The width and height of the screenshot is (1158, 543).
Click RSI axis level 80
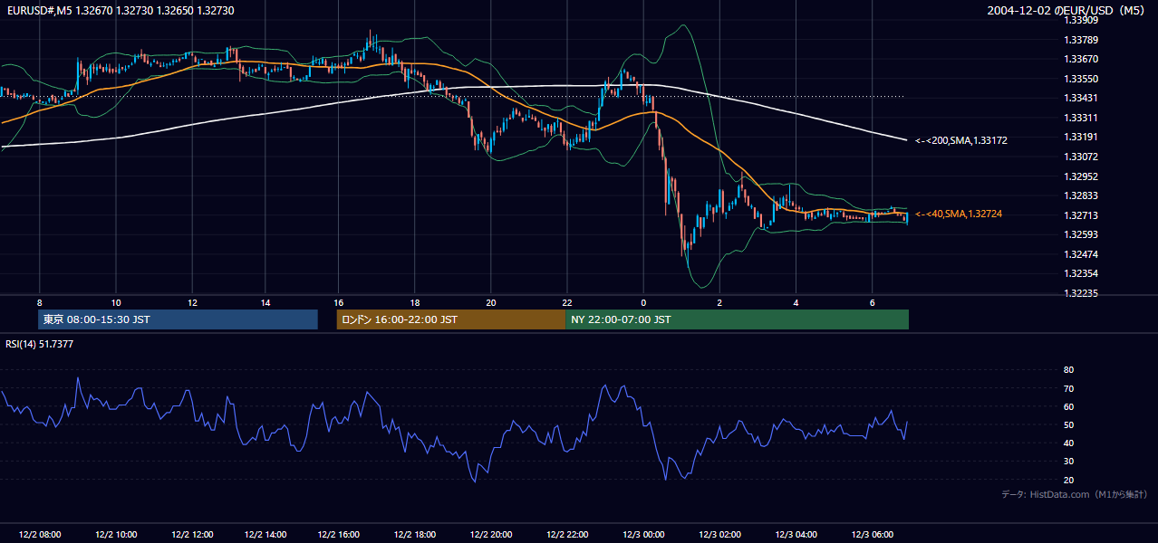point(1068,370)
